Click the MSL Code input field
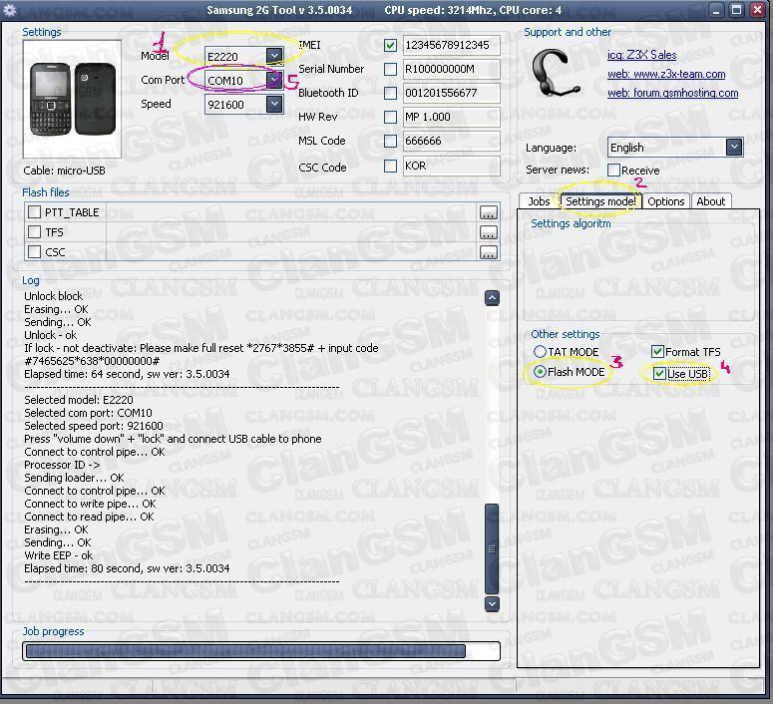This screenshot has height=704, width=773. pos(451,142)
